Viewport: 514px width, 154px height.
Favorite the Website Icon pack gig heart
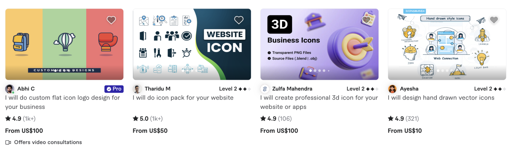(239, 20)
